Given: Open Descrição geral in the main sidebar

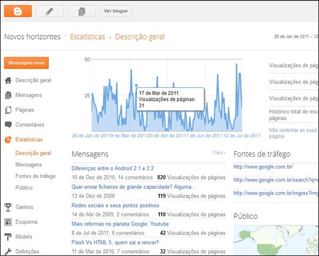Looking at the screenshot, I should tap(33, 80).
